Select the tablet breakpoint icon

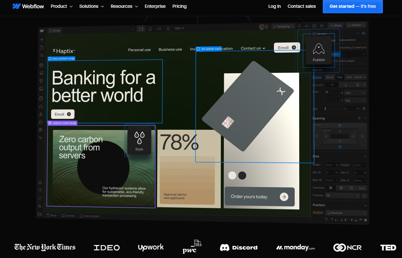coord(150,29)
